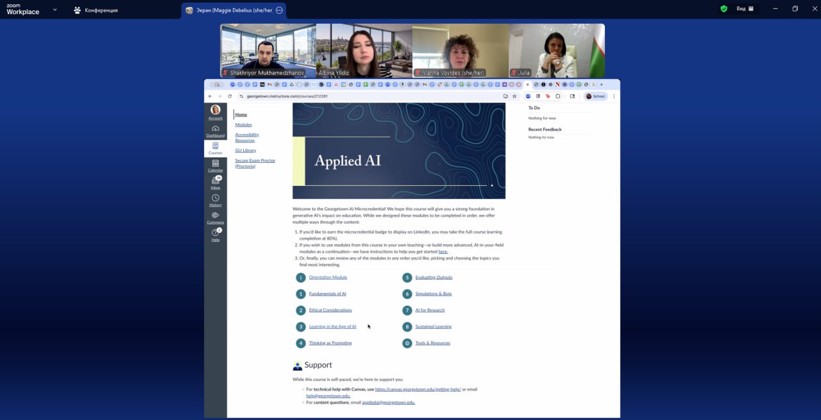Open the Вид view options menu
This screenshot has width=821, height=420.
[x=744, y=9]
